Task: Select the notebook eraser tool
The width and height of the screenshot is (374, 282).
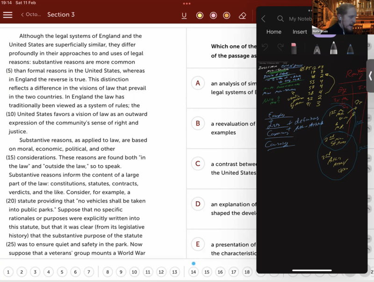Action: click(294, 48)
